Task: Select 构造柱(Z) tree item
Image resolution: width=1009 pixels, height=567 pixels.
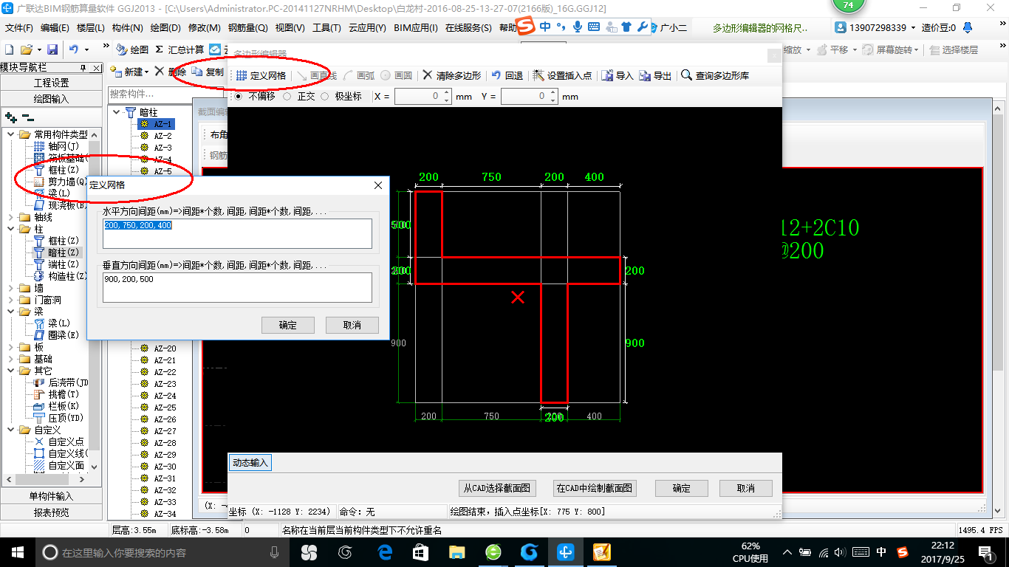Action: point(61,276)
